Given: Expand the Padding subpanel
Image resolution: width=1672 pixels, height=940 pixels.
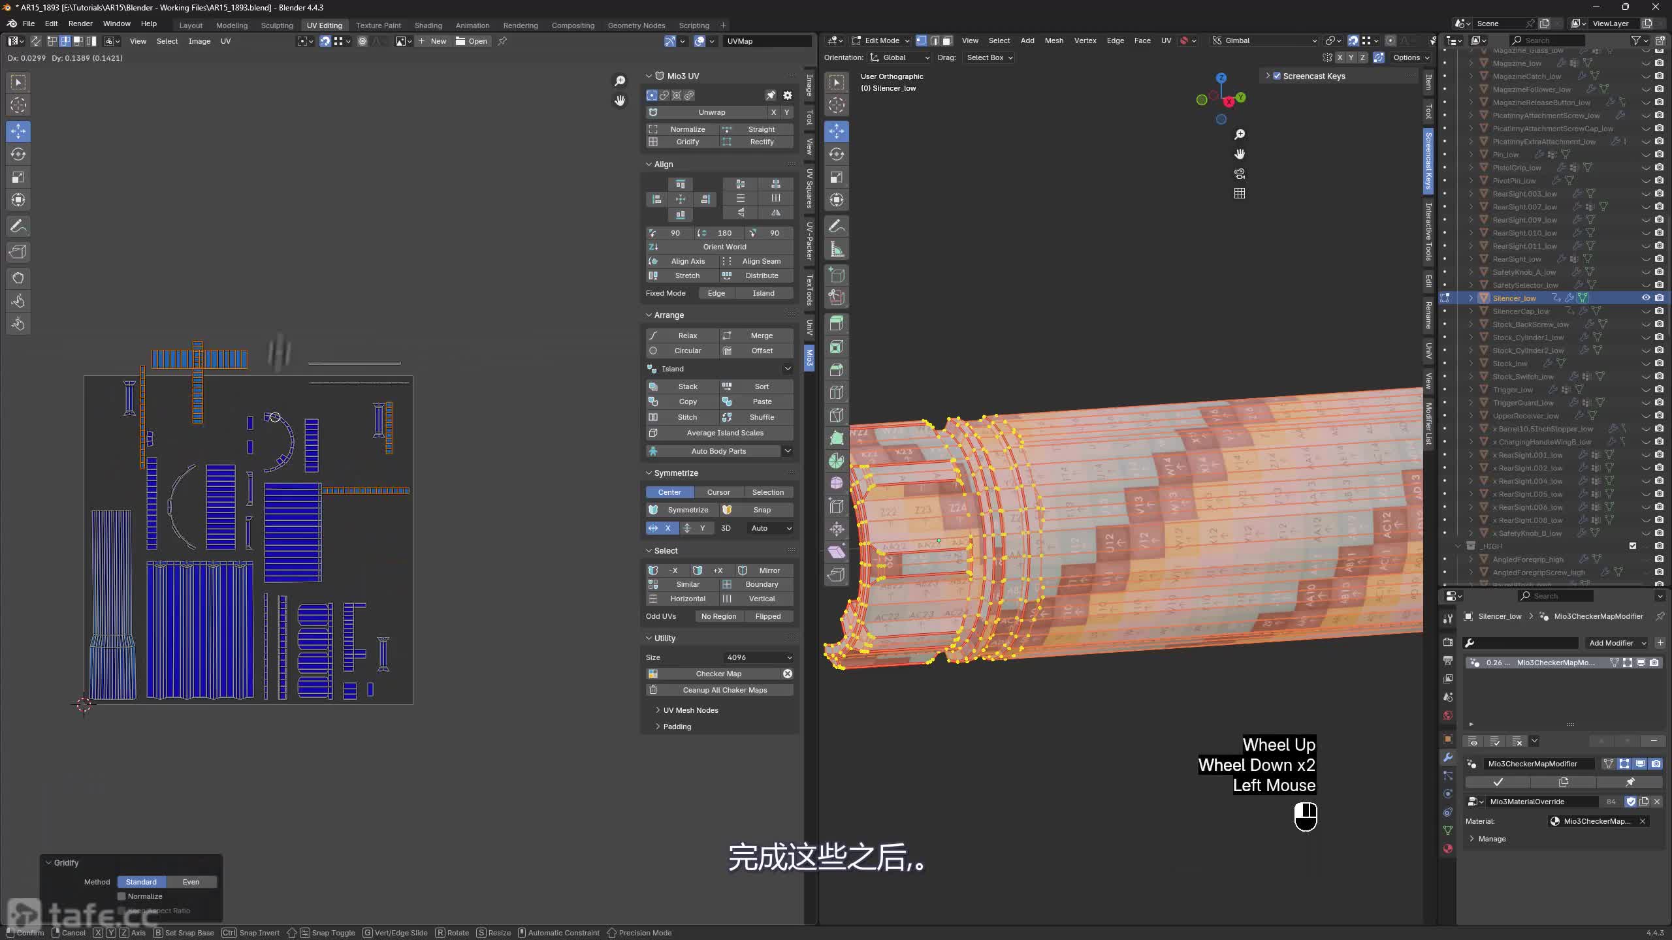Looking at the screenshot, I should (676, 727).
